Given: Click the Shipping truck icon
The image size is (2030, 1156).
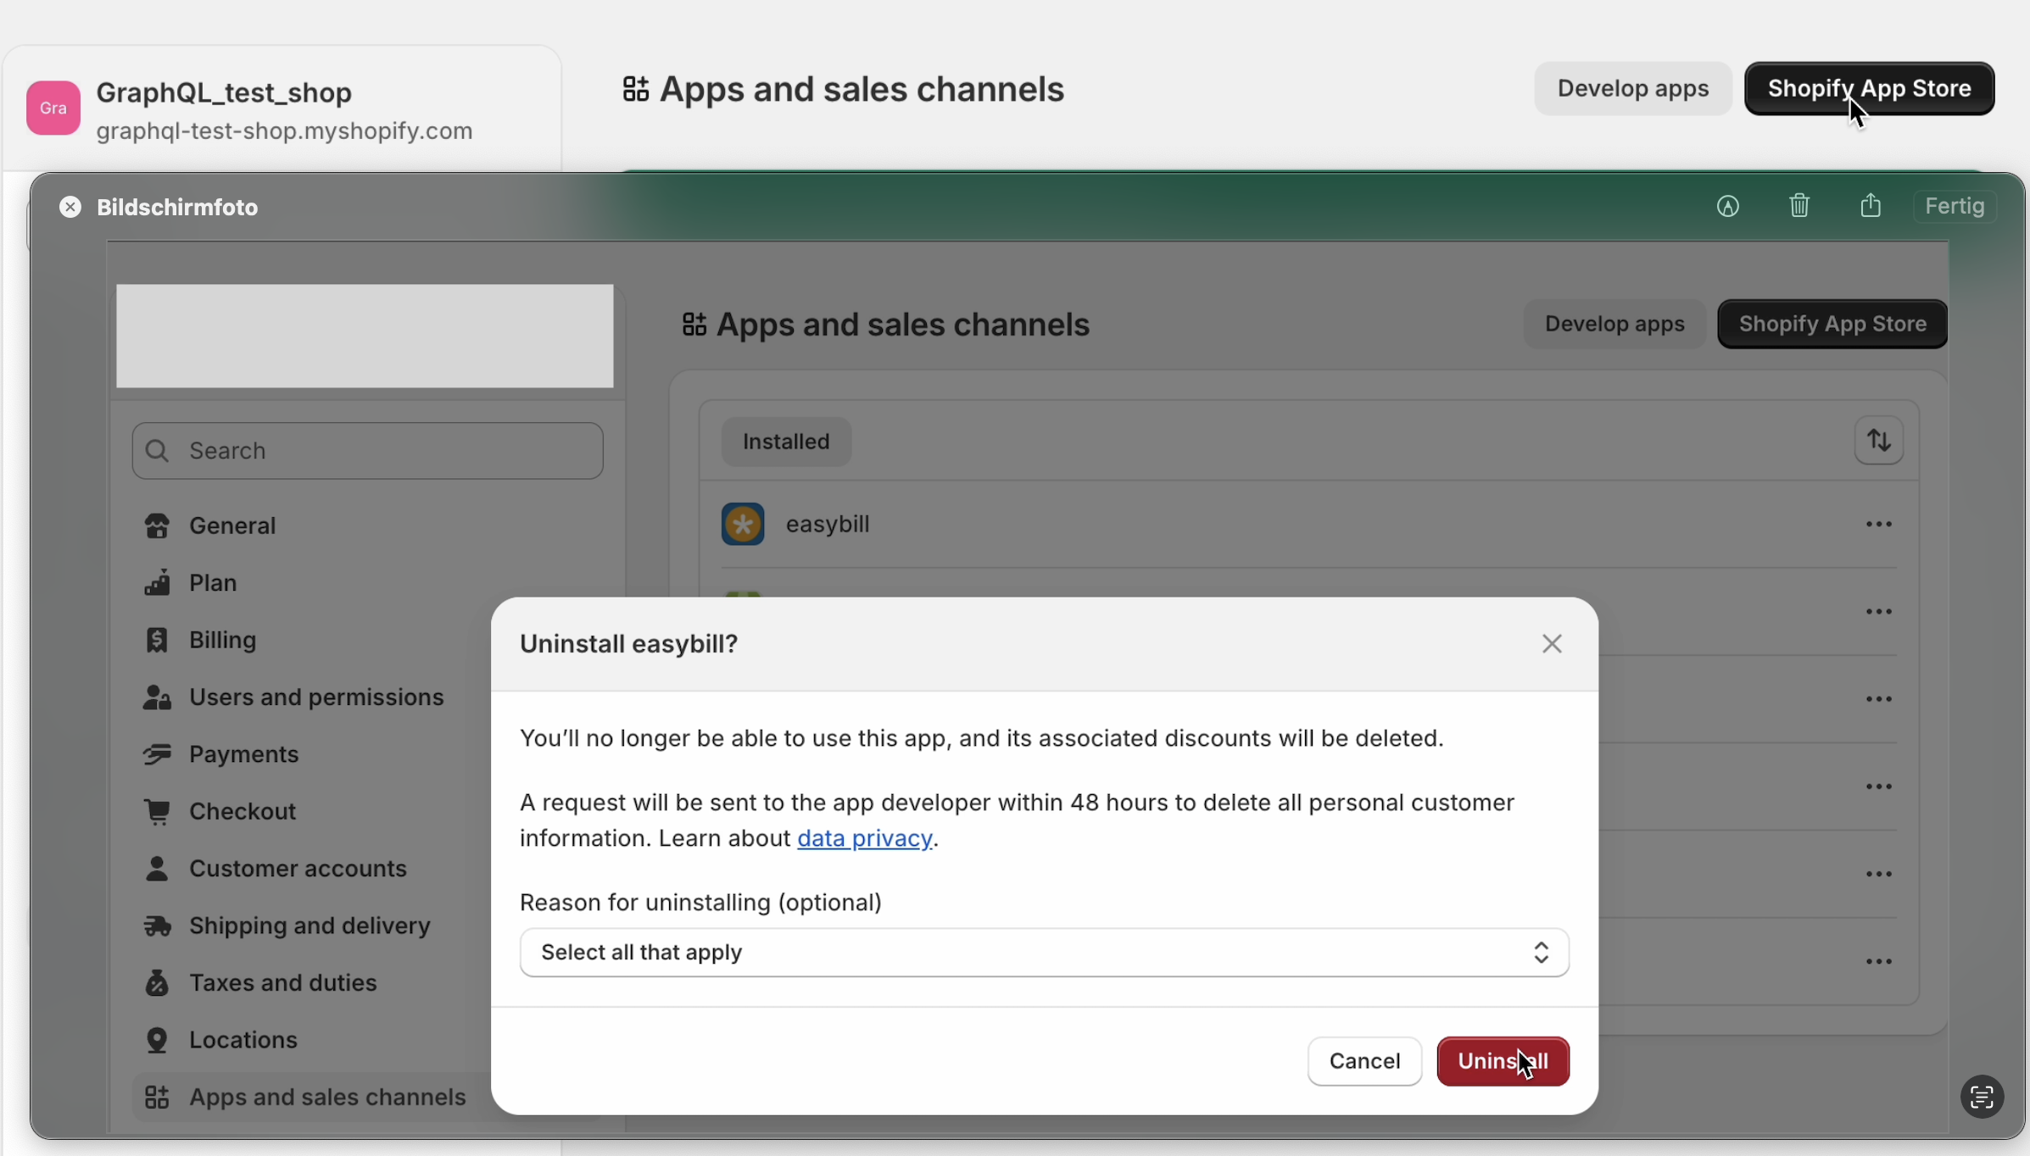Looking at the screenshot, I should click(157, 925).
